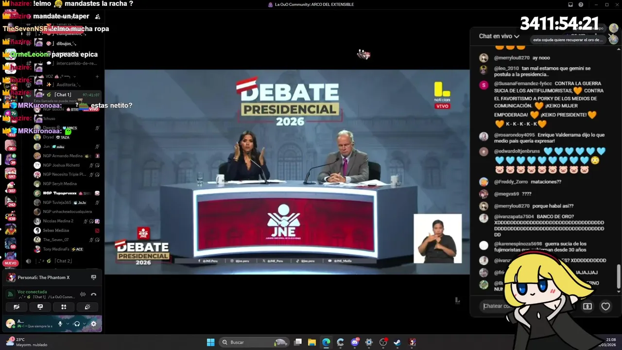Select user Sebas Medina
The height and width of the screenshot is (350, 622).
coord(56,230)
